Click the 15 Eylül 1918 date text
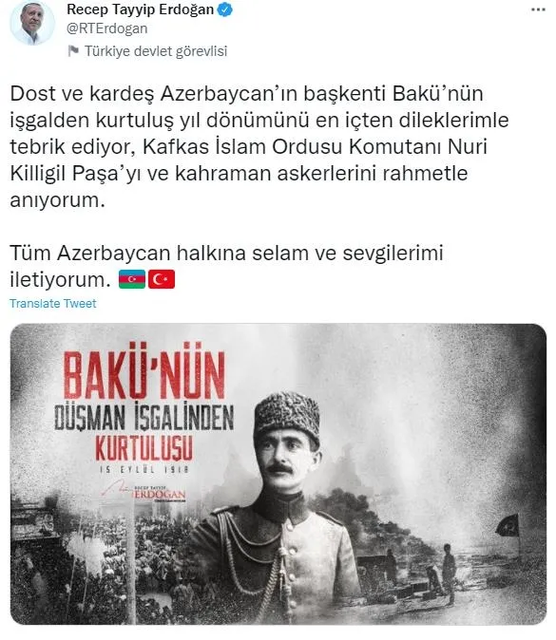Image resolution: width=556 pixels, height=640 pixels. click(144, 470)
